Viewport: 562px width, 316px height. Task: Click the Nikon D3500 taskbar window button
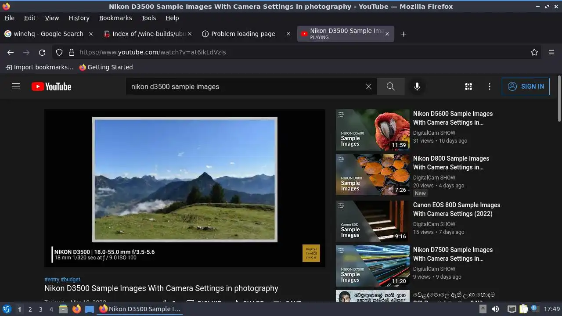point(140,309)
